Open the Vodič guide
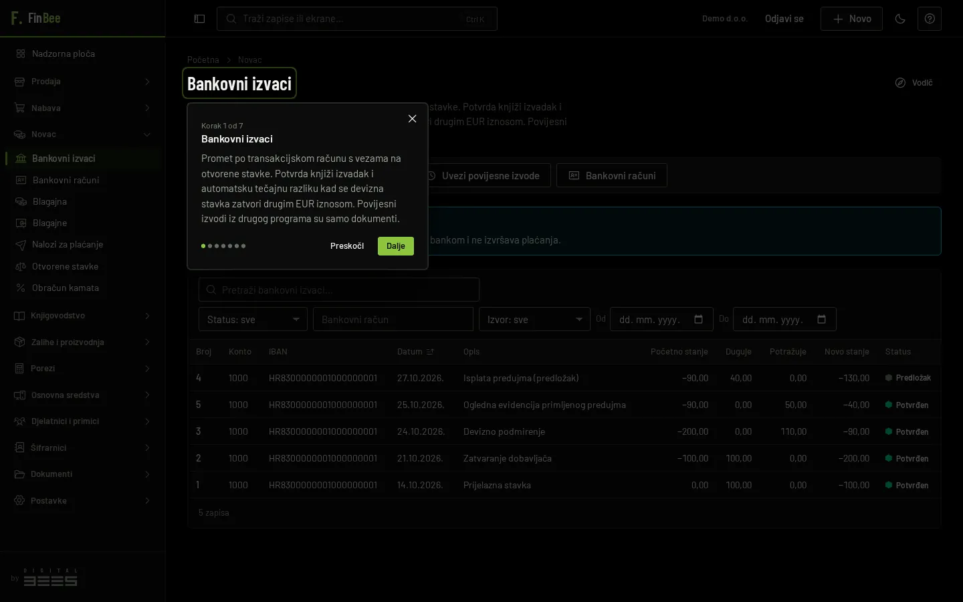The width and height of the screenshot is (963, 602). click(914, 82)
